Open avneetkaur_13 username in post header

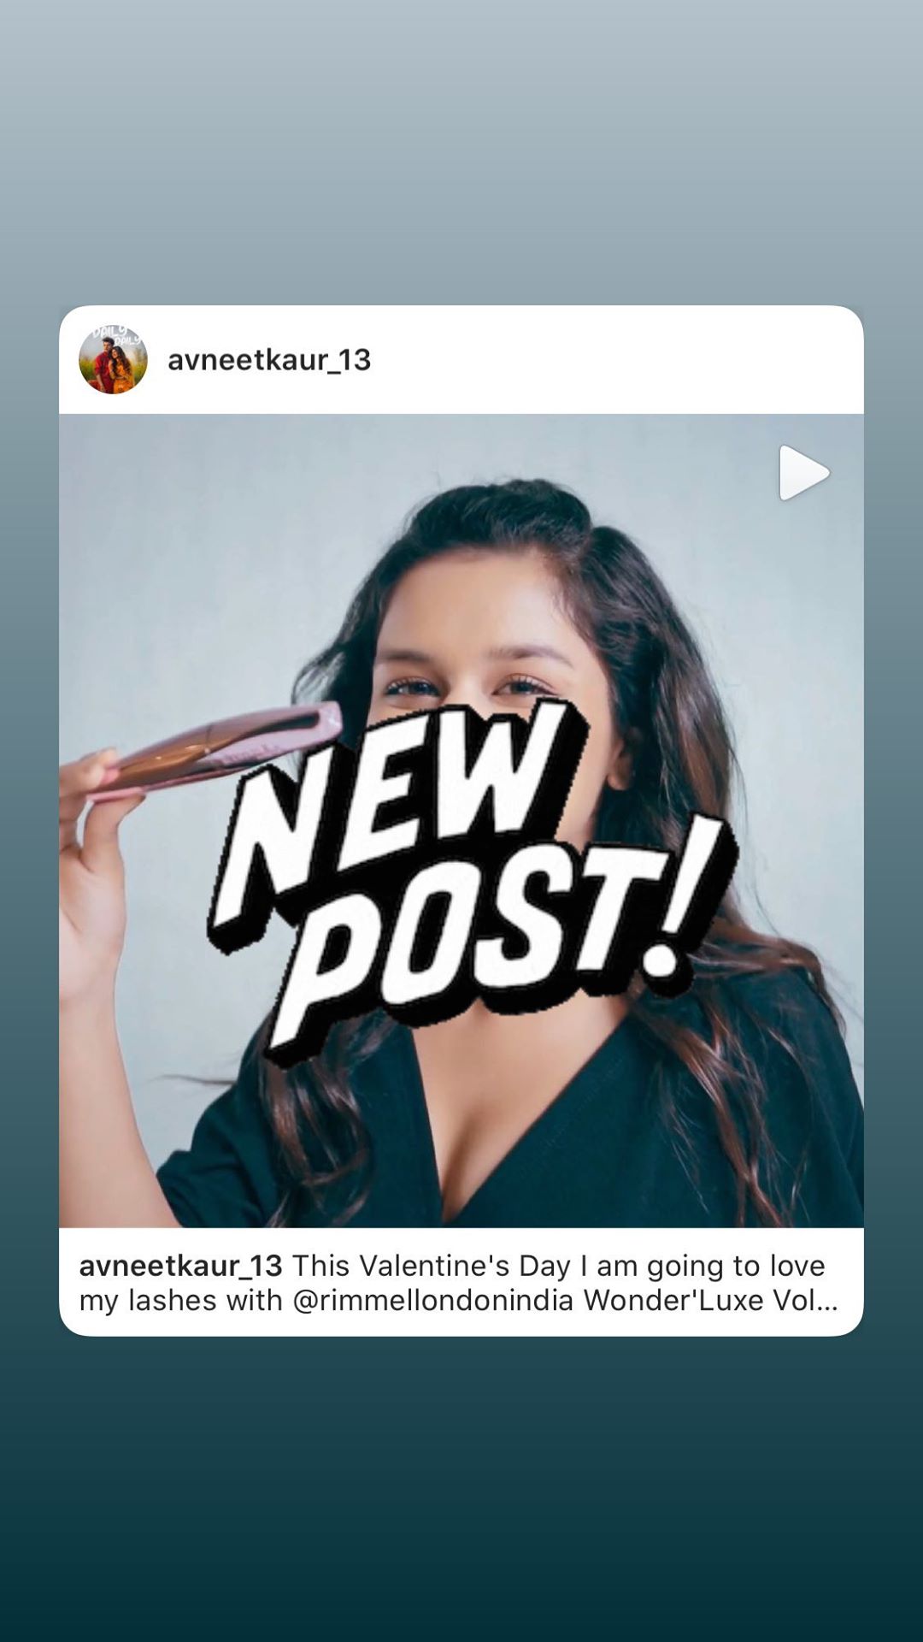269,360
